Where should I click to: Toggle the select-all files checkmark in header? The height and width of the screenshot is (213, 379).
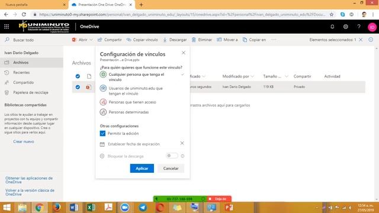(x=78, y=76)
